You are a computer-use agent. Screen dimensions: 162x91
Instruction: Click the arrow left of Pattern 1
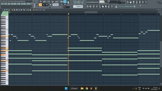coord(72,7)
